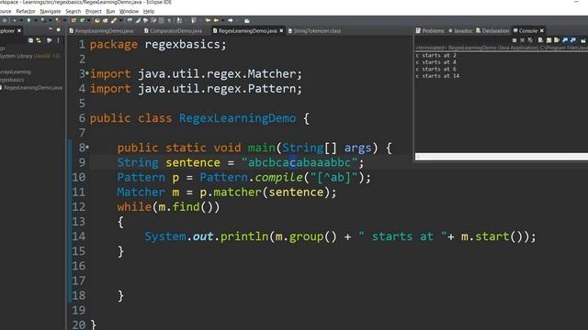Image resolution: width=588 pixels, height=330 pixels.
Task: Toggle Word Wrap in the Console toolbar
Action: pyautogui.click(x=556, y=40)
